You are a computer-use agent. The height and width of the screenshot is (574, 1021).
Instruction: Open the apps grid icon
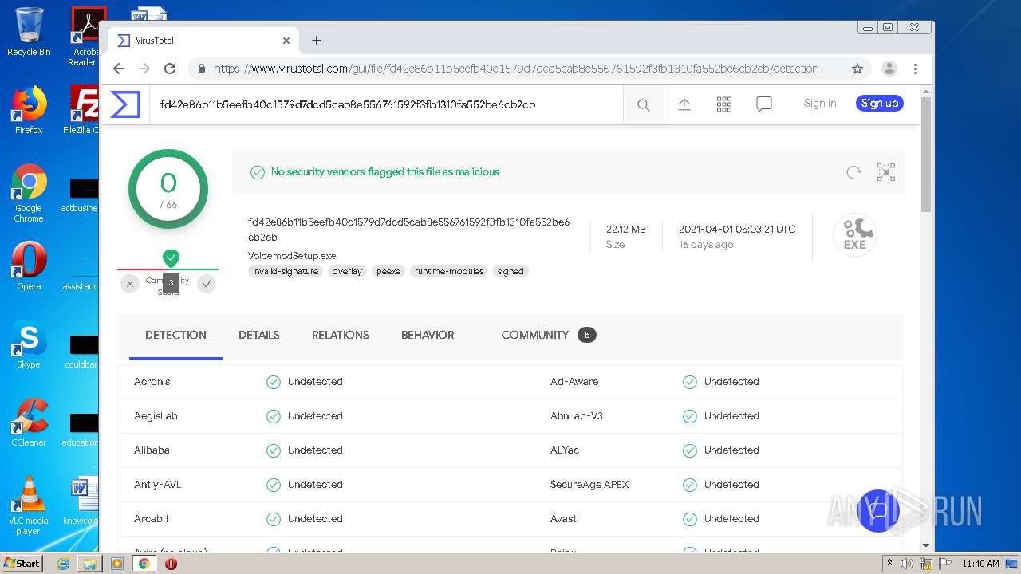(x=724, y=104)
